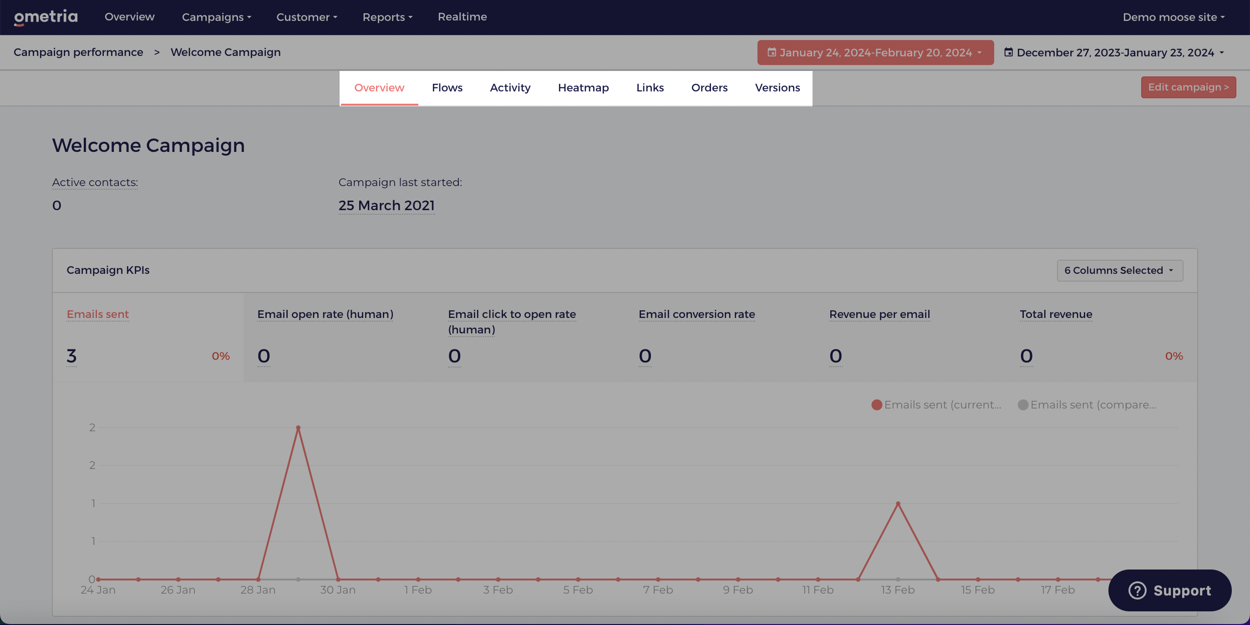Image resolution: width=1250 pixels, height=625 pixels.
Task: Click the 25 March 2021 start date
Action: point(386,206)
